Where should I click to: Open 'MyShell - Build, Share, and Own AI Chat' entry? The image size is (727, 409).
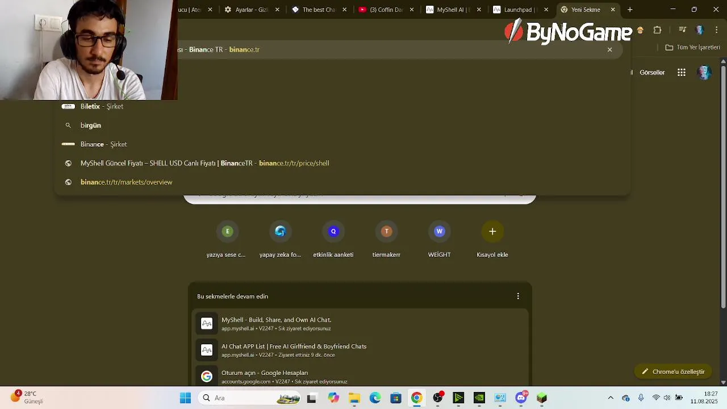click(x=360, y=324)
